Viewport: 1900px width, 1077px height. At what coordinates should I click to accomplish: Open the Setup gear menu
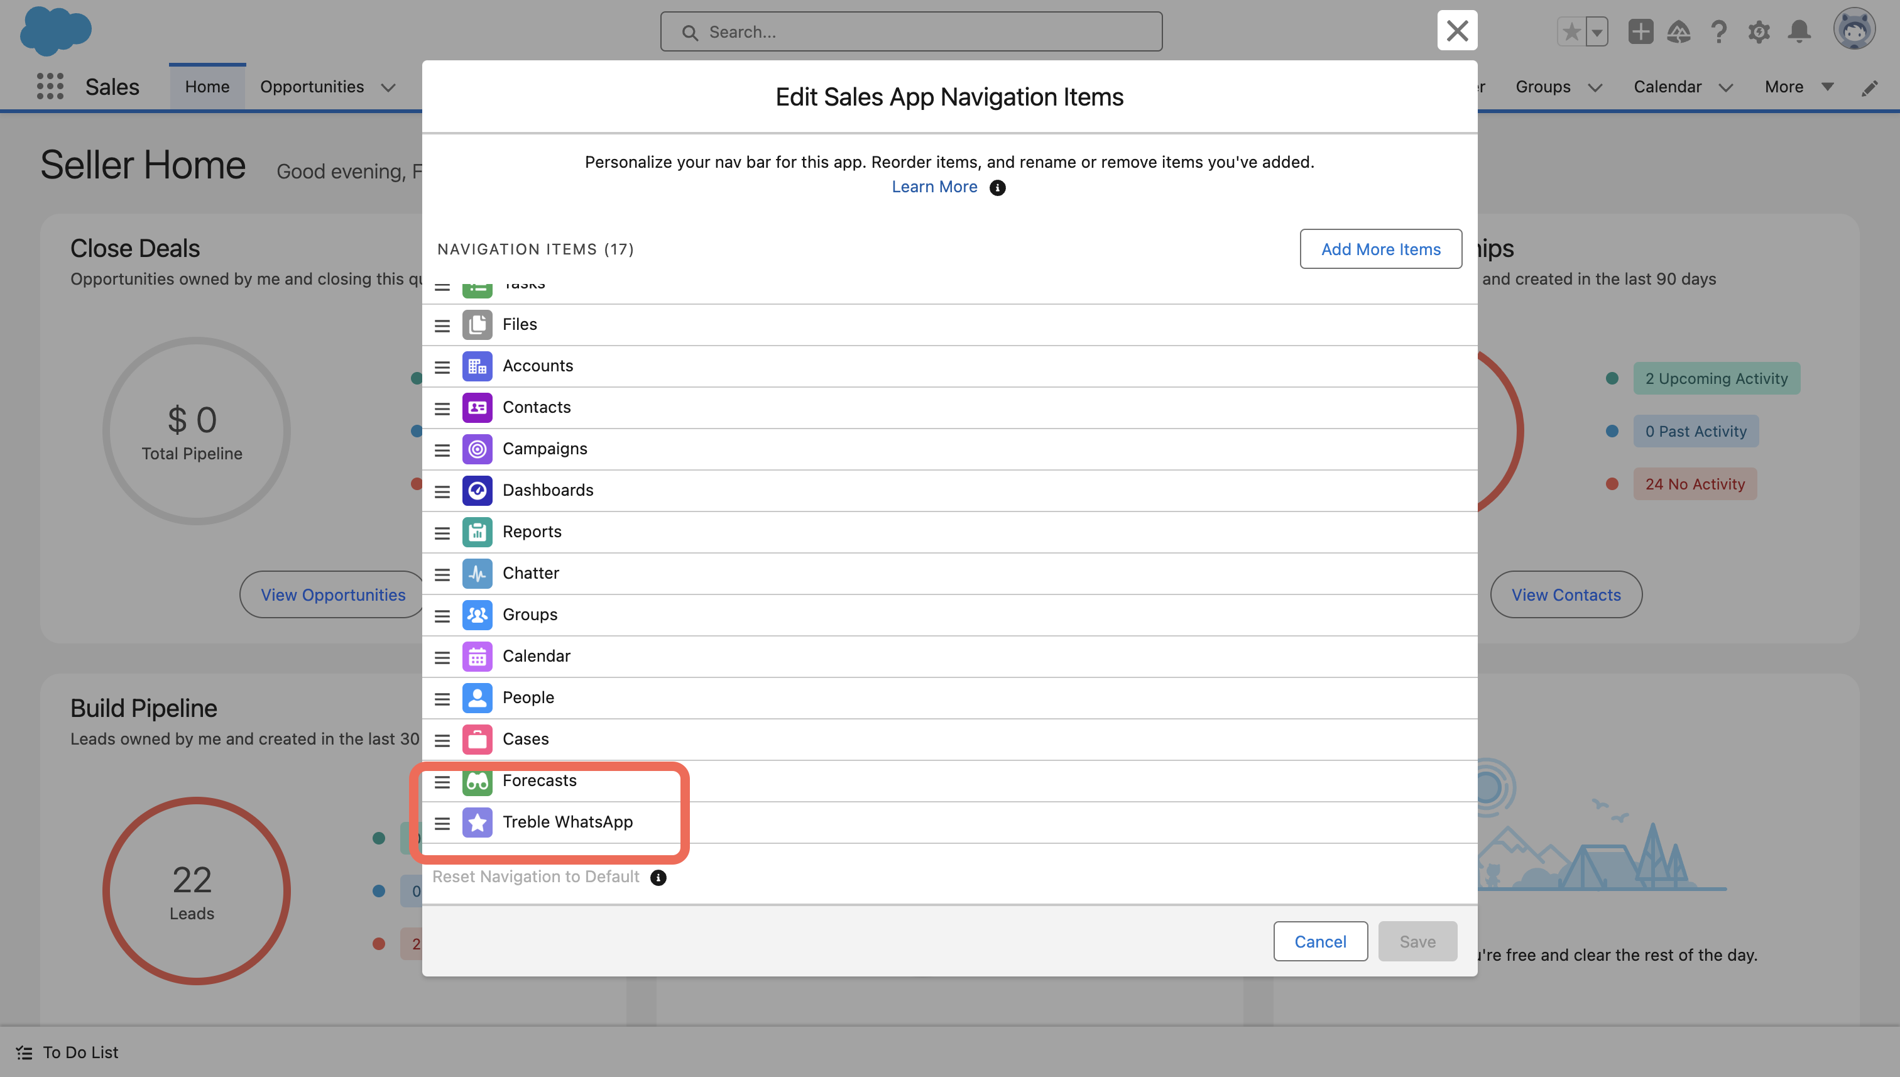tap(1759, 32)
